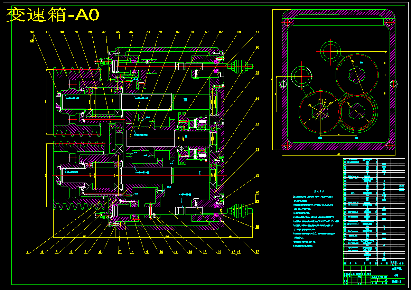Viewport: 411px width, 290px height.
Task: Pick bottom-row part number 2
Action: [x=42, y=252]
